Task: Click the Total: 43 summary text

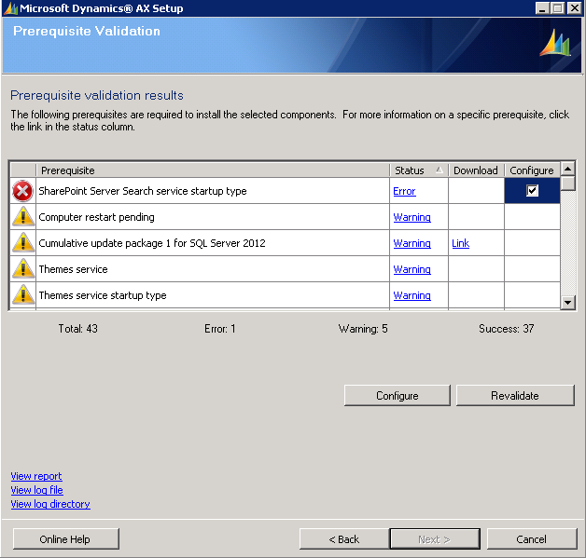Action: click(x=77, y=329)
